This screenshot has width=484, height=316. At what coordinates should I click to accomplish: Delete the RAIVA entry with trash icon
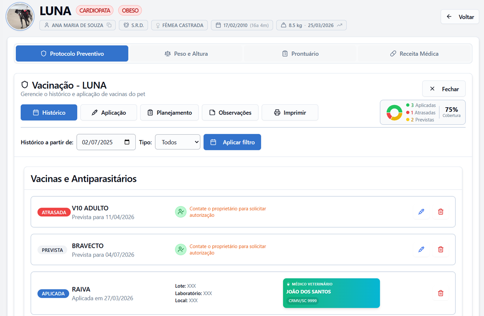click(441, 293)
